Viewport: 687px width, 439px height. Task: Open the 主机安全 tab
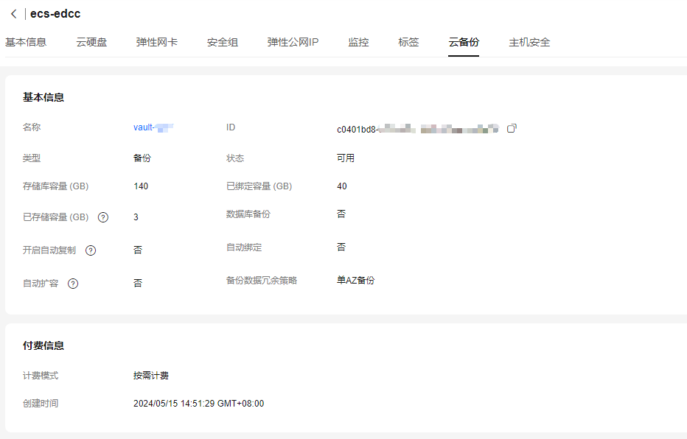(x=528, y=42)
